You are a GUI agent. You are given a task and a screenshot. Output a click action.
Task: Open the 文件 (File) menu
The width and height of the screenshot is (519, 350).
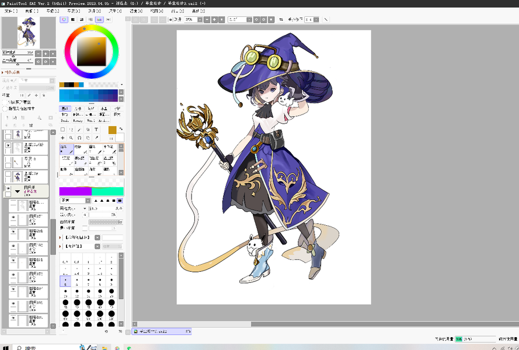click(x=11, y=11)
